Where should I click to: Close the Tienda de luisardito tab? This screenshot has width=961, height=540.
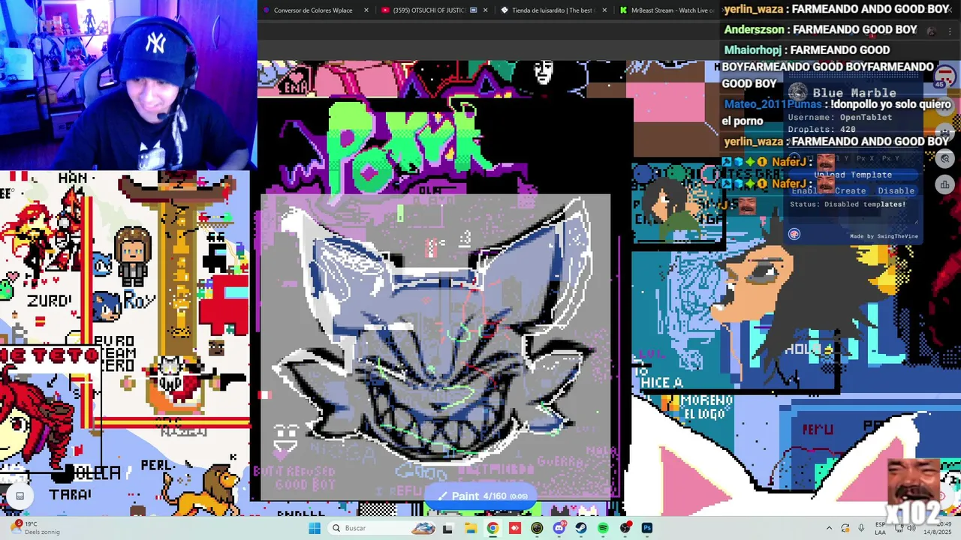point(604,10)
